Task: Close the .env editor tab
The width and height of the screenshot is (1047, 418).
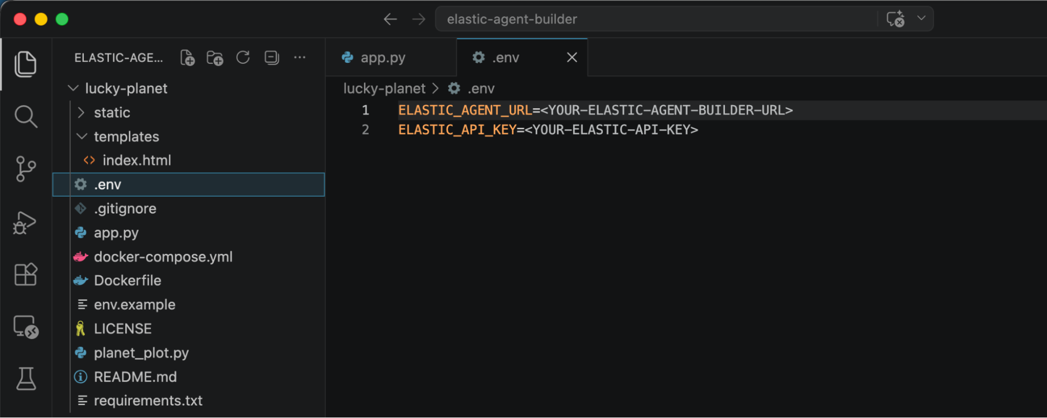Action: [572, 58]
